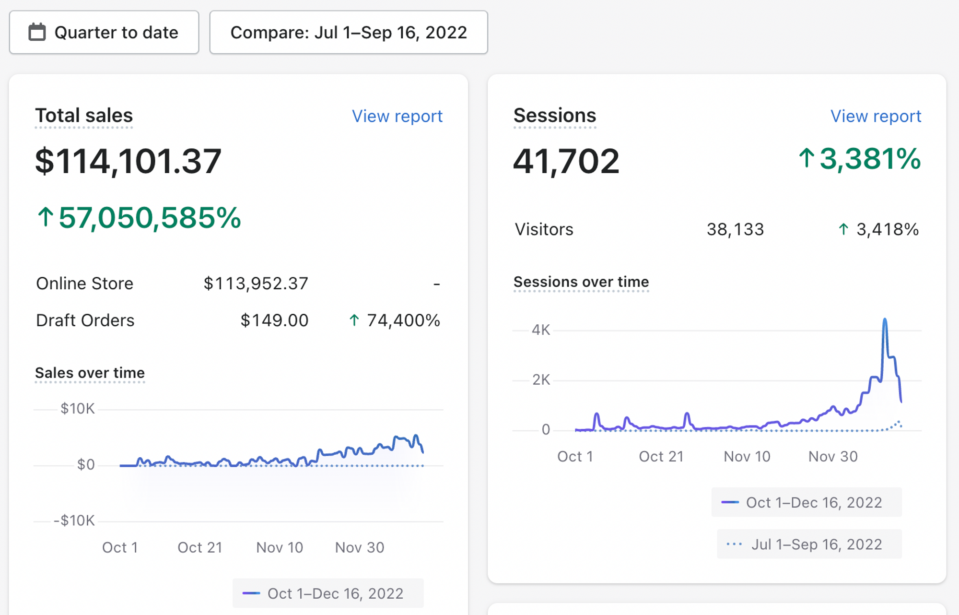959x615 pixels.
Task: Click the solid line swatch in Sessions legend
Action: pyautogui.click(x=730, y=502)
